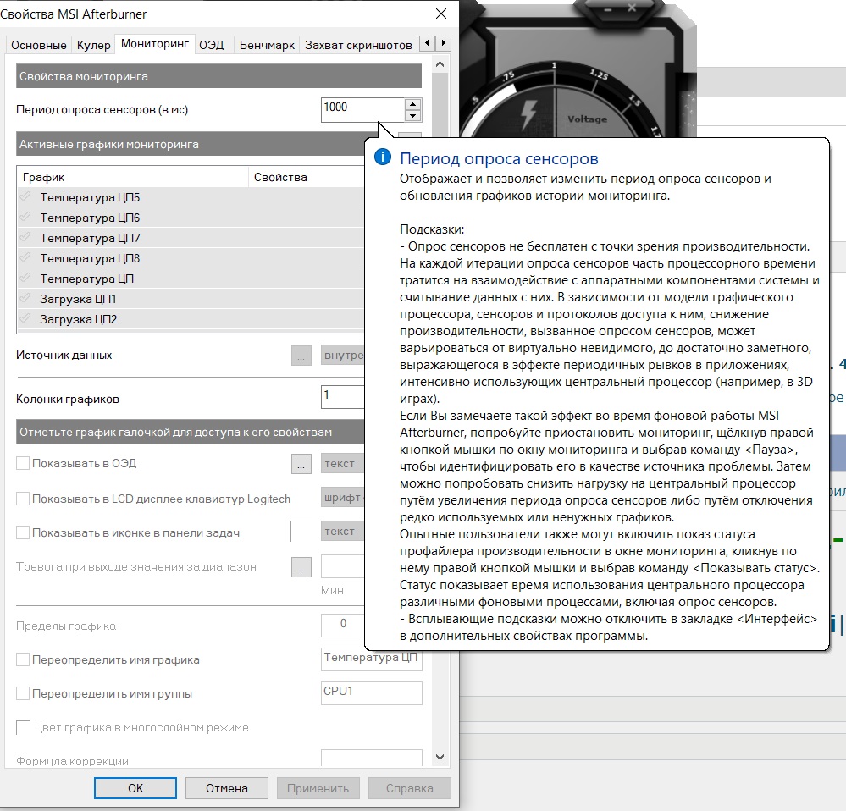This screenshot has height=811, width=846.
Task: Toggle checkmark for Температура ЦП7 graph
Action: click(x=25, y=237)
